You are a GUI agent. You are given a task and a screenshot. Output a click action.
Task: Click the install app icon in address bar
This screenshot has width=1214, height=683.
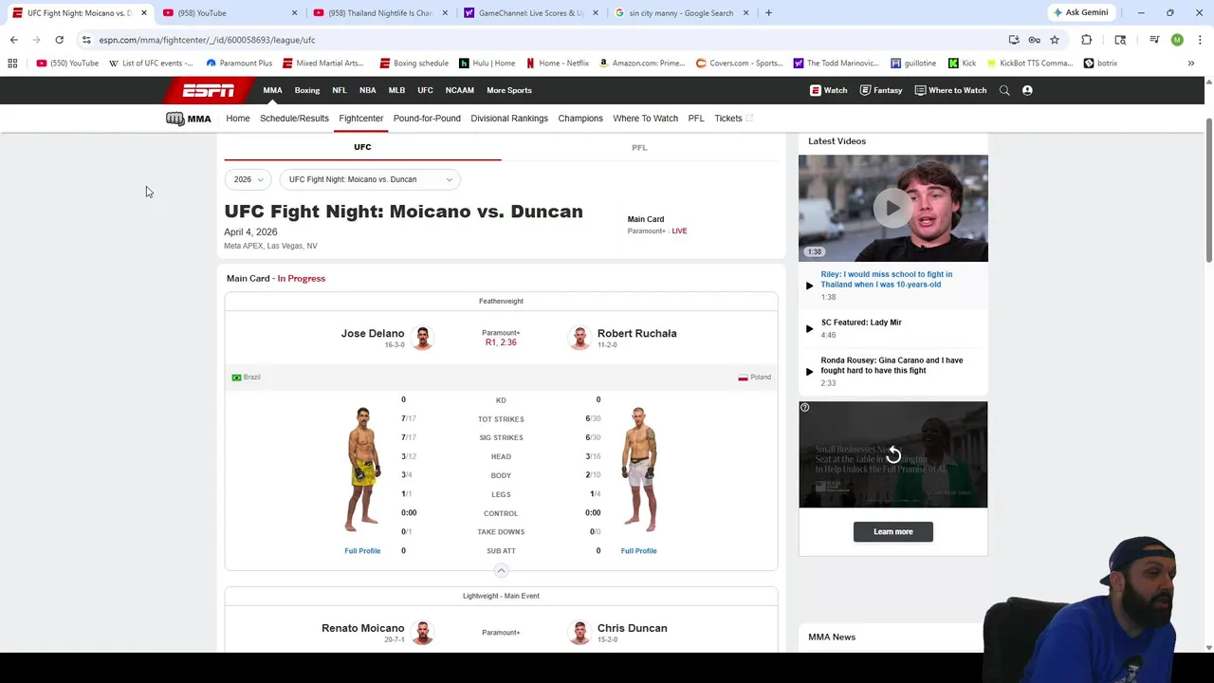(1014, 40)
